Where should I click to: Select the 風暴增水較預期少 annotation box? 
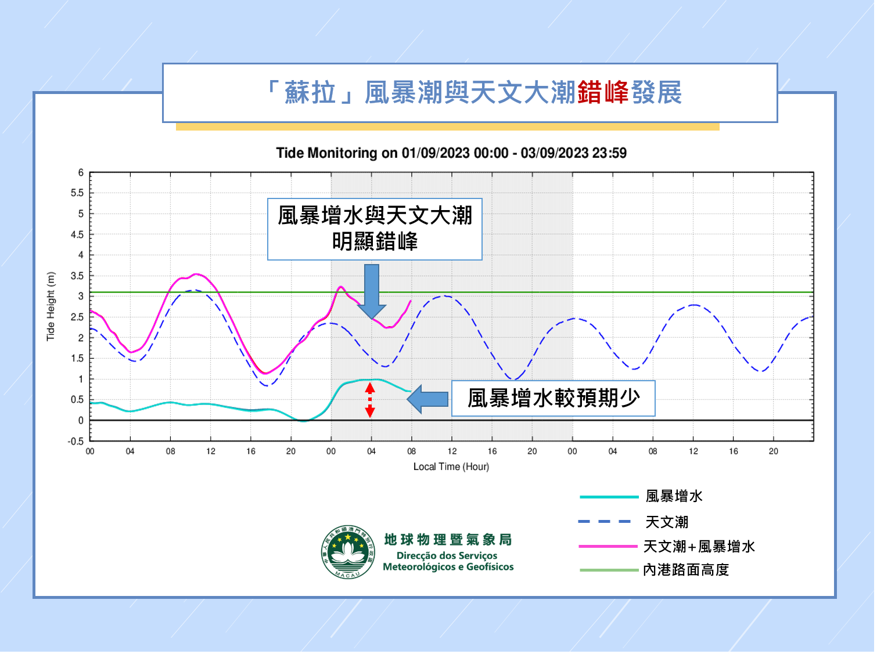click(x=553, y=398)
